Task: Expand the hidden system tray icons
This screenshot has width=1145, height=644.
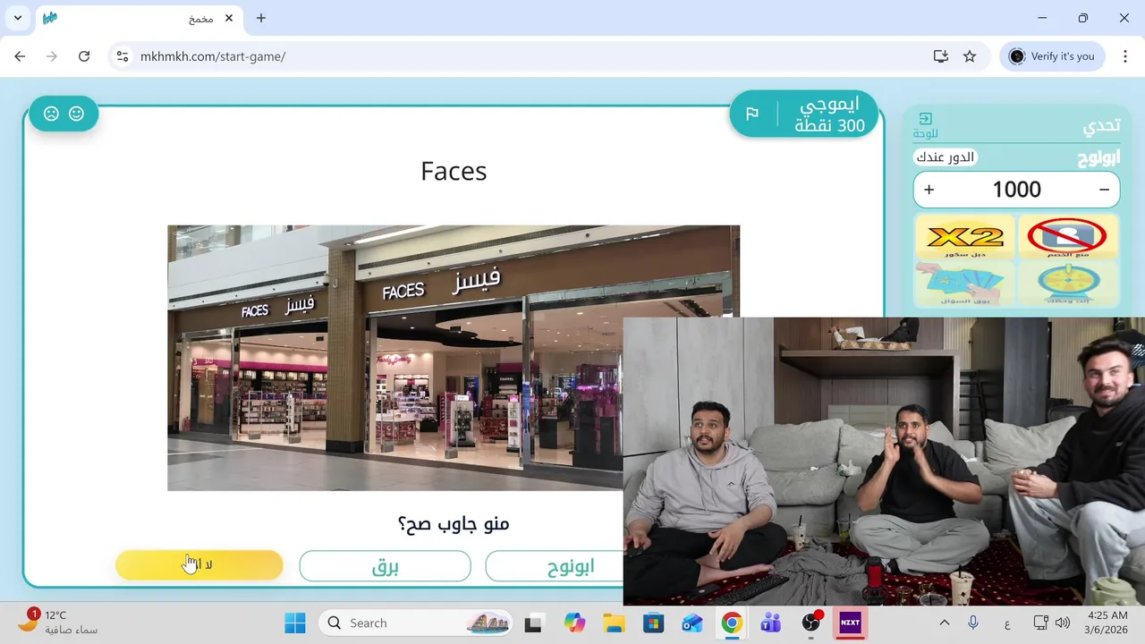Action: coord(944,623)
